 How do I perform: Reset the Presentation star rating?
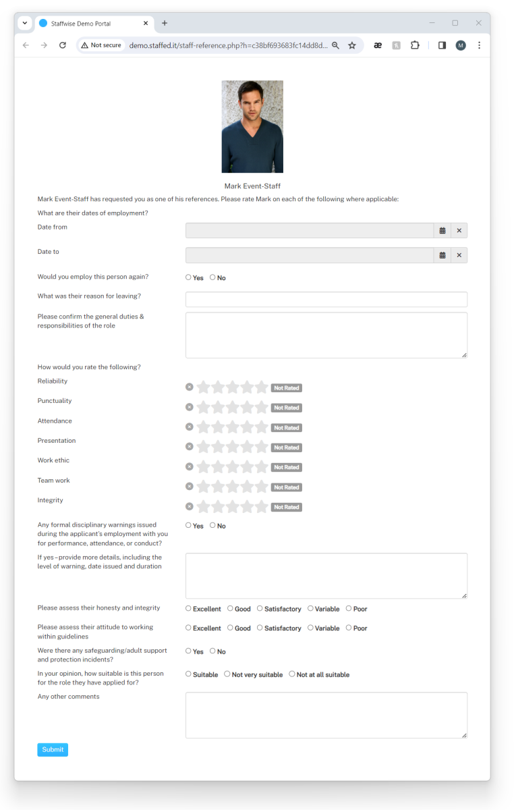190,447
